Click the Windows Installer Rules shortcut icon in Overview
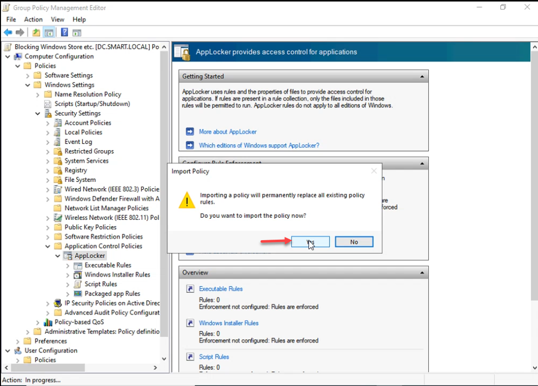The image size is (538, 386). click(190, 323)
